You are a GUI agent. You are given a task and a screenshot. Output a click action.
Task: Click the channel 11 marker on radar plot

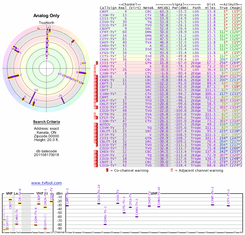coord(73,41)
